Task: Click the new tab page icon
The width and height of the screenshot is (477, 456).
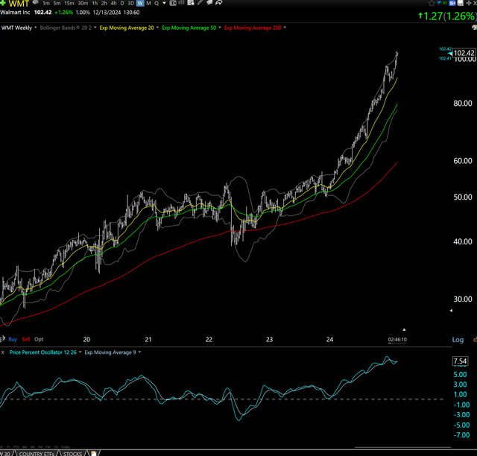Action: tap(94, 454)
